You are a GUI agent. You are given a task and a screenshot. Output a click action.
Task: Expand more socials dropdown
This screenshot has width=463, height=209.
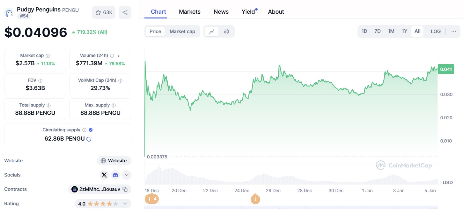click(127, 175)
